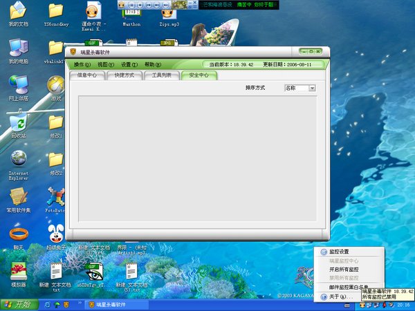Image resolution: width=415 pixels, height=311 pixels.
Task: Click the red tray icon near the clock
Action: tap(384, 305)
